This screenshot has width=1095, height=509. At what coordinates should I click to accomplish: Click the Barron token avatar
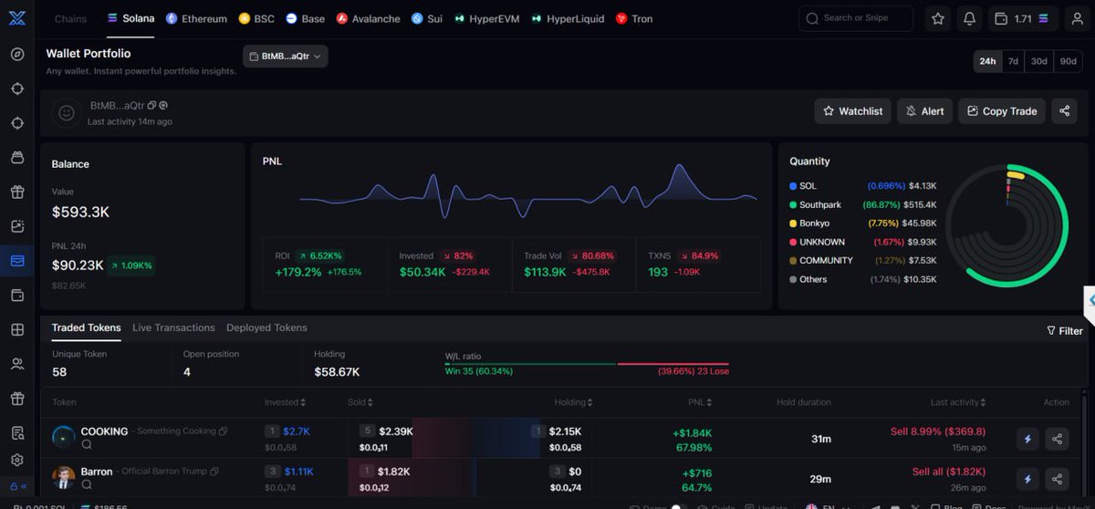tap(64, 478)
